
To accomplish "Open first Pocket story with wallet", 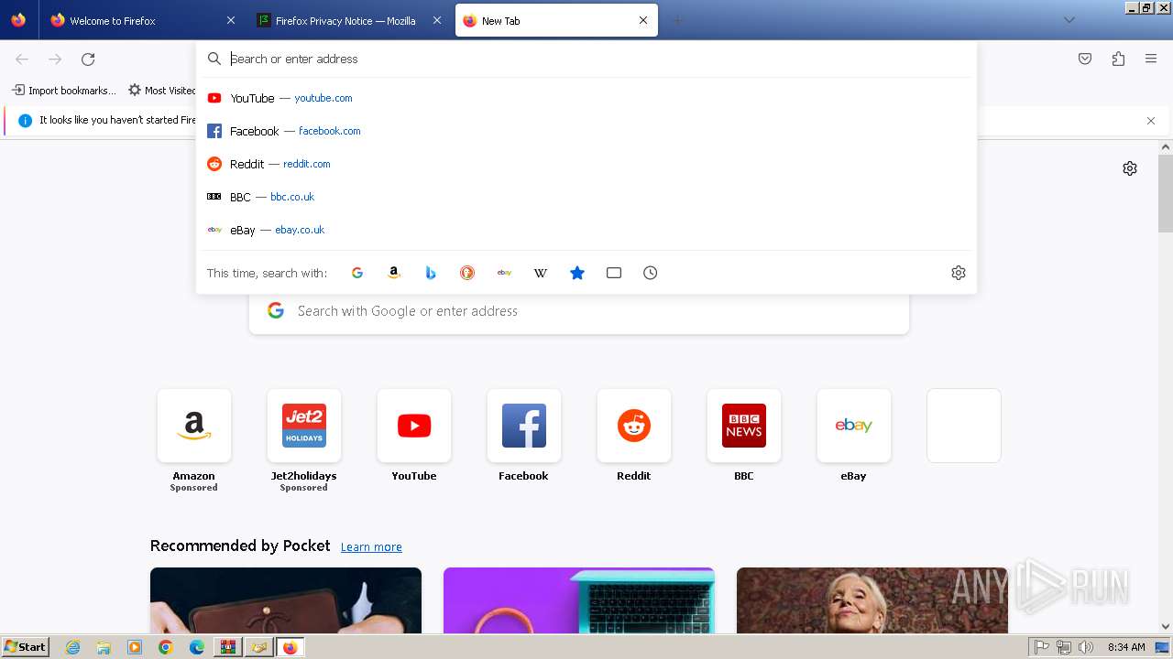I will click(x=286, y=600).
